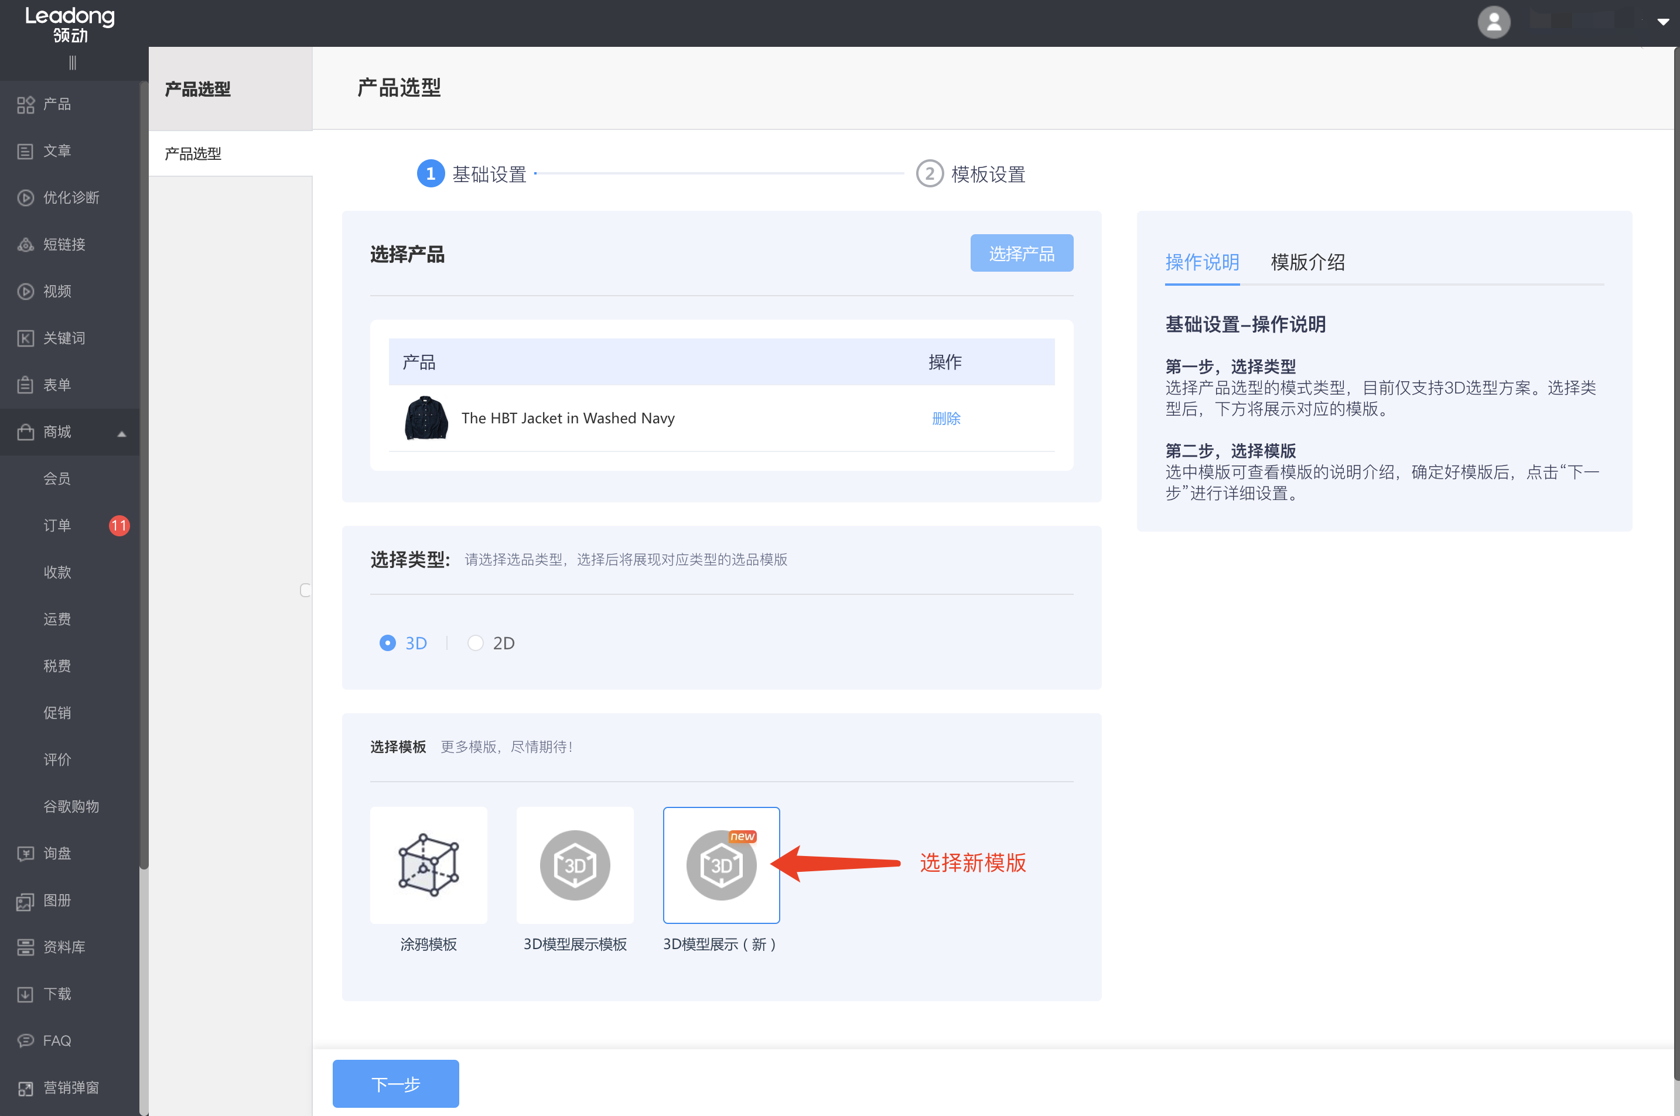Open the 图册 section

(x=57, y=901)
